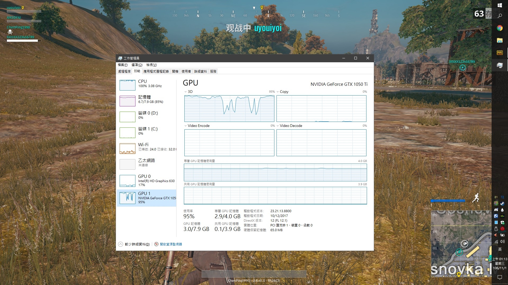Click the NVIDIA GeForce GTX 1050 Ti heading
Image resolution: width=508 pixels, height=285 pixels.
[339, 84]
